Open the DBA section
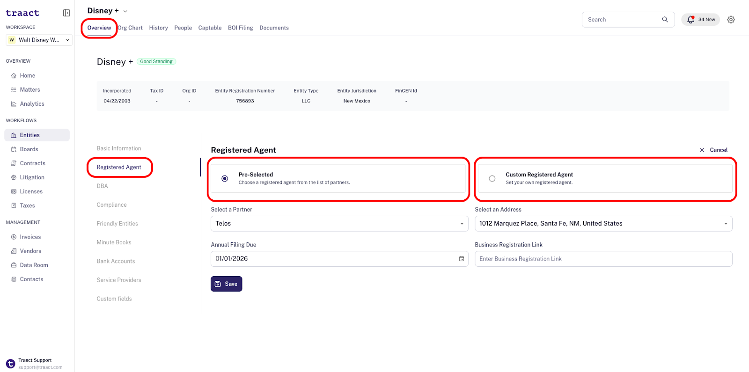Image resolution: width=749 pixels, height=372 pixels. point(102,186)
